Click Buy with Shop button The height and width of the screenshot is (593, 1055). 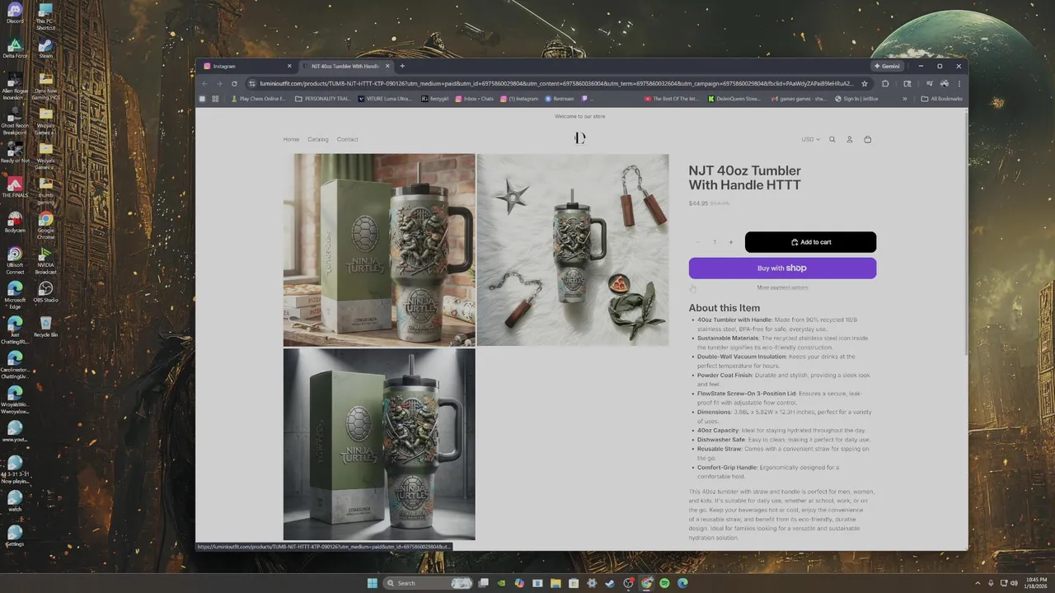782,268
